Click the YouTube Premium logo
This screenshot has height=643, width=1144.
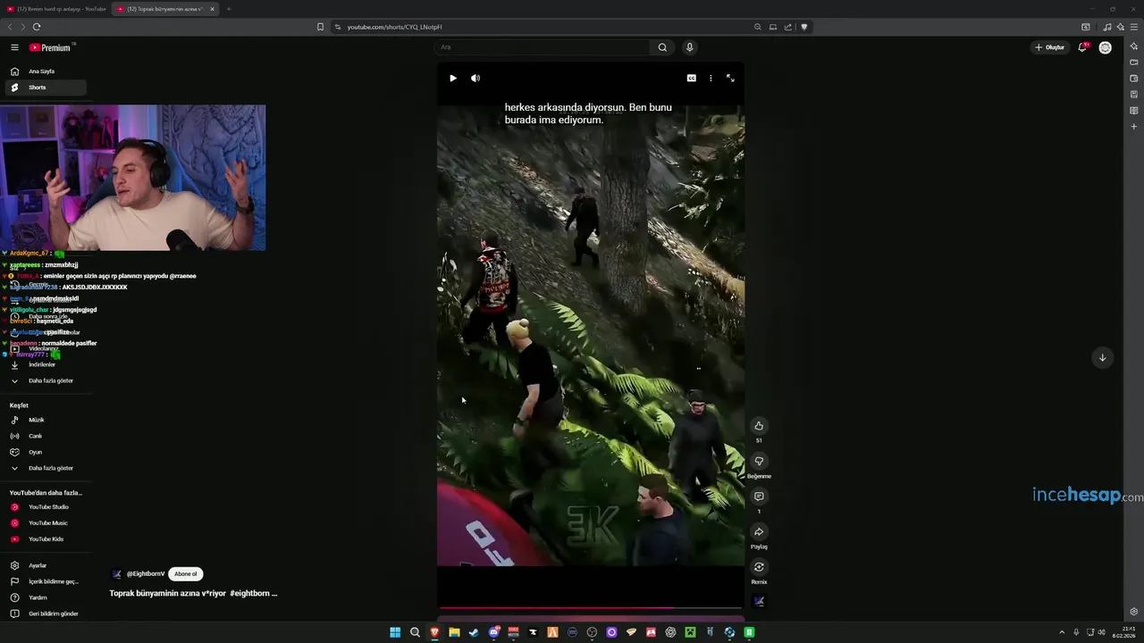50,47
